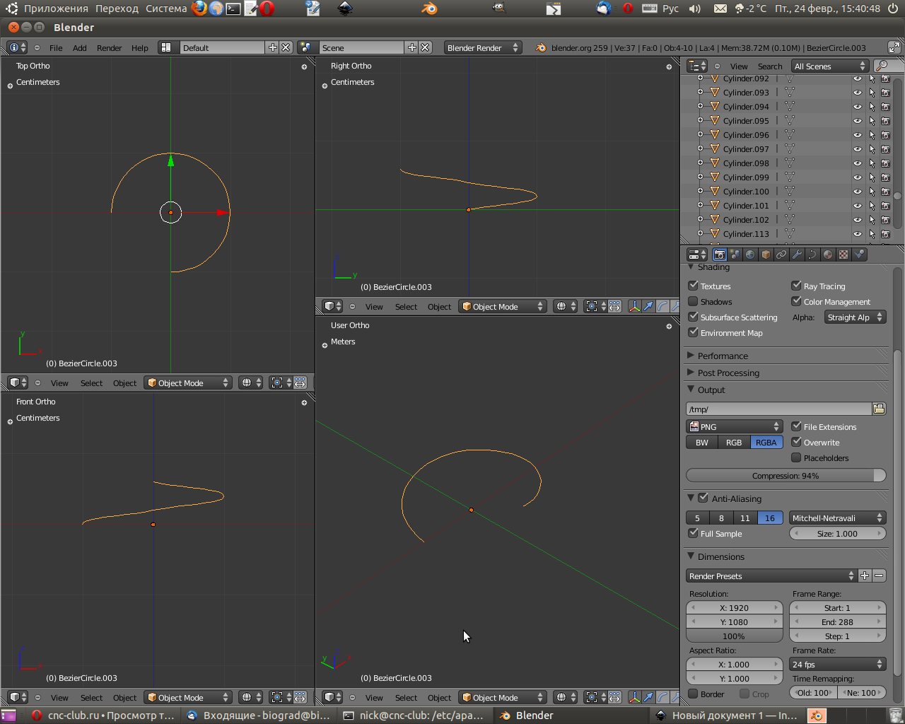Image resolution: width=905 pixels, height=724 pixels.
Task: Open the Add menu in header
Action: point(79,48)
